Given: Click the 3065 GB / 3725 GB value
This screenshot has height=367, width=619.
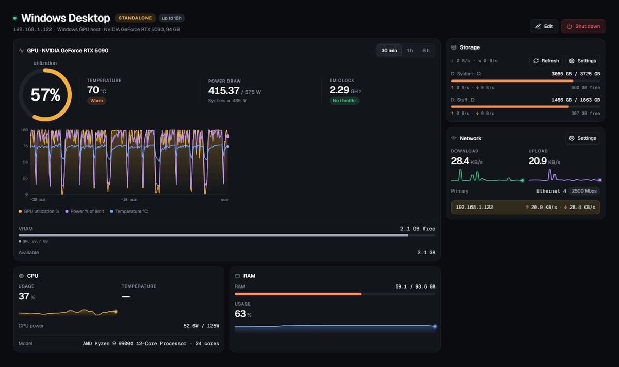Looking at the screenshot, I should point(576,74).
